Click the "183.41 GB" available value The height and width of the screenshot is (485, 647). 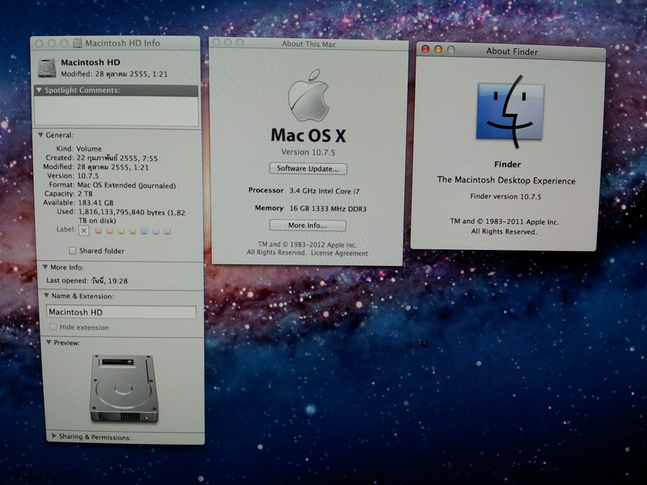95,203
